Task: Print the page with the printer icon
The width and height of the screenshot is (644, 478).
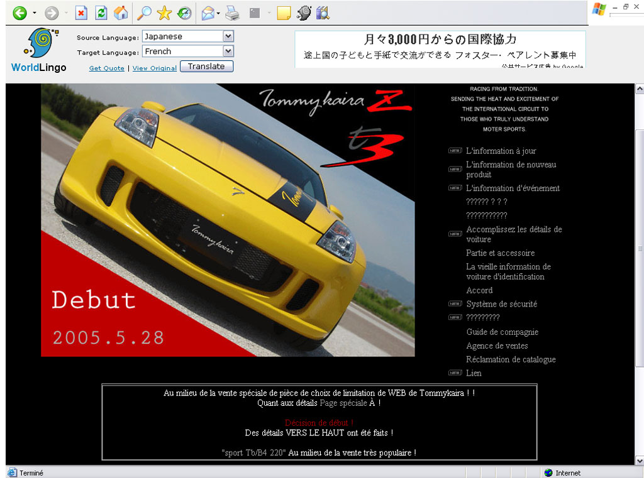Action: (233, 13)
